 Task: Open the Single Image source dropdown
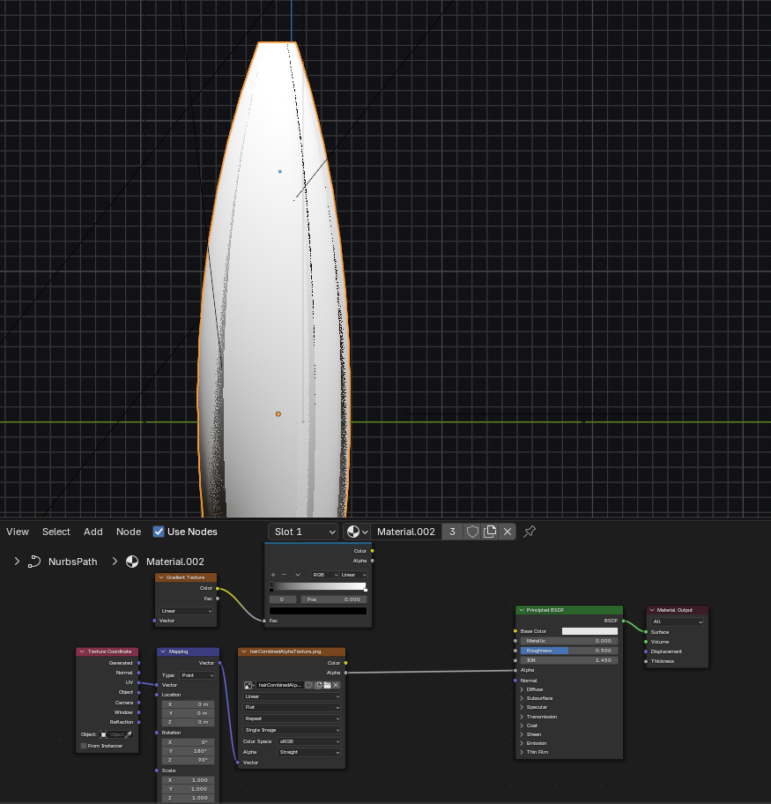click(x=291, y=730)
